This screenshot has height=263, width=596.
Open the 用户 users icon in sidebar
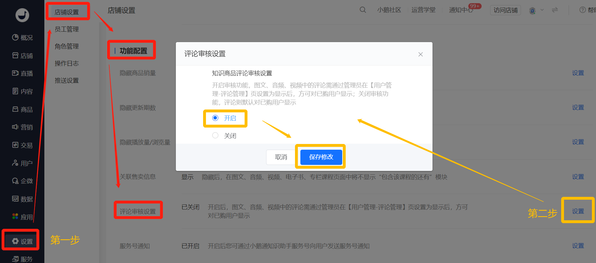tap(15, 163)
